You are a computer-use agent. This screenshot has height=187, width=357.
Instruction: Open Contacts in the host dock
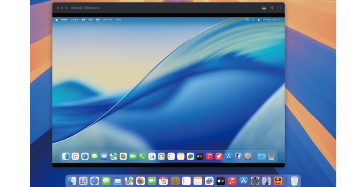[x=175, y=181]
